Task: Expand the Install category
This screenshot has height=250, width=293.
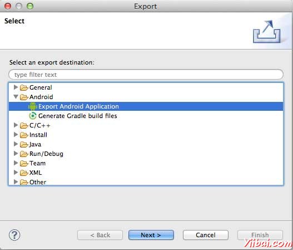Action: 16,135
